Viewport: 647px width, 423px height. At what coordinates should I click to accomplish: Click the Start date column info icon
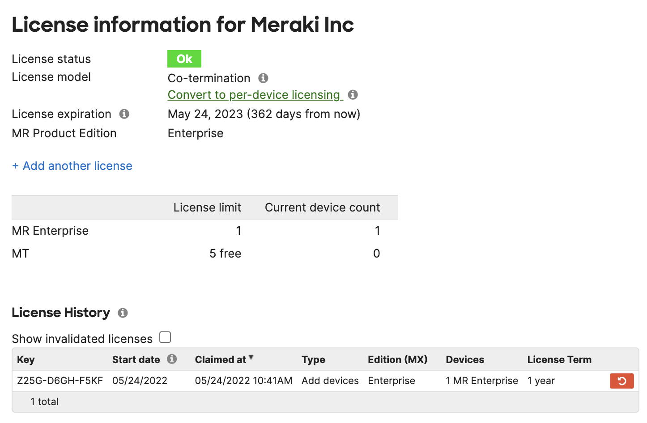172,359
